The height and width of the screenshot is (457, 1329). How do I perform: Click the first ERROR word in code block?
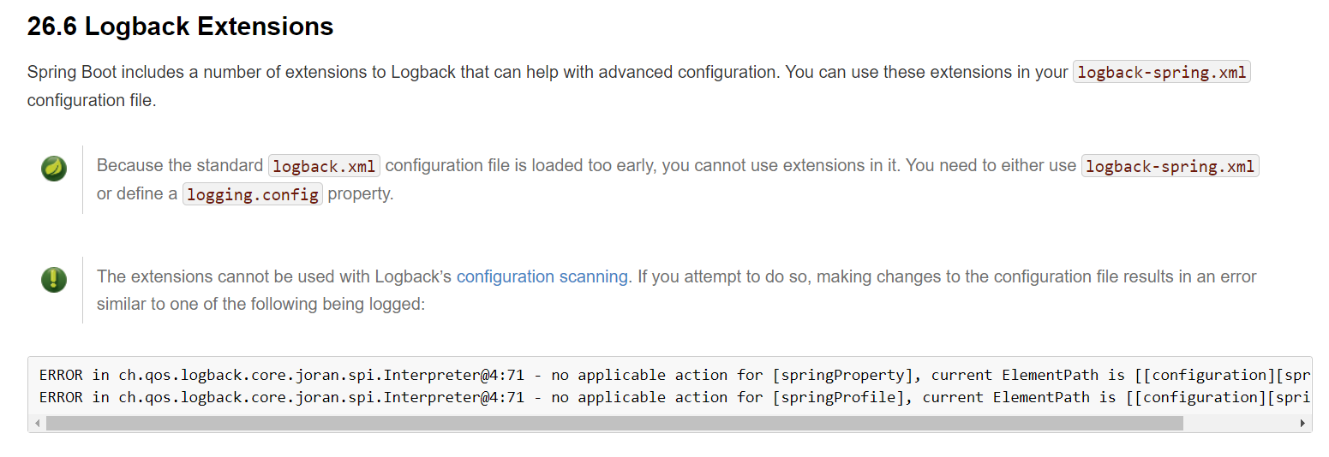[x=61, y=375]
